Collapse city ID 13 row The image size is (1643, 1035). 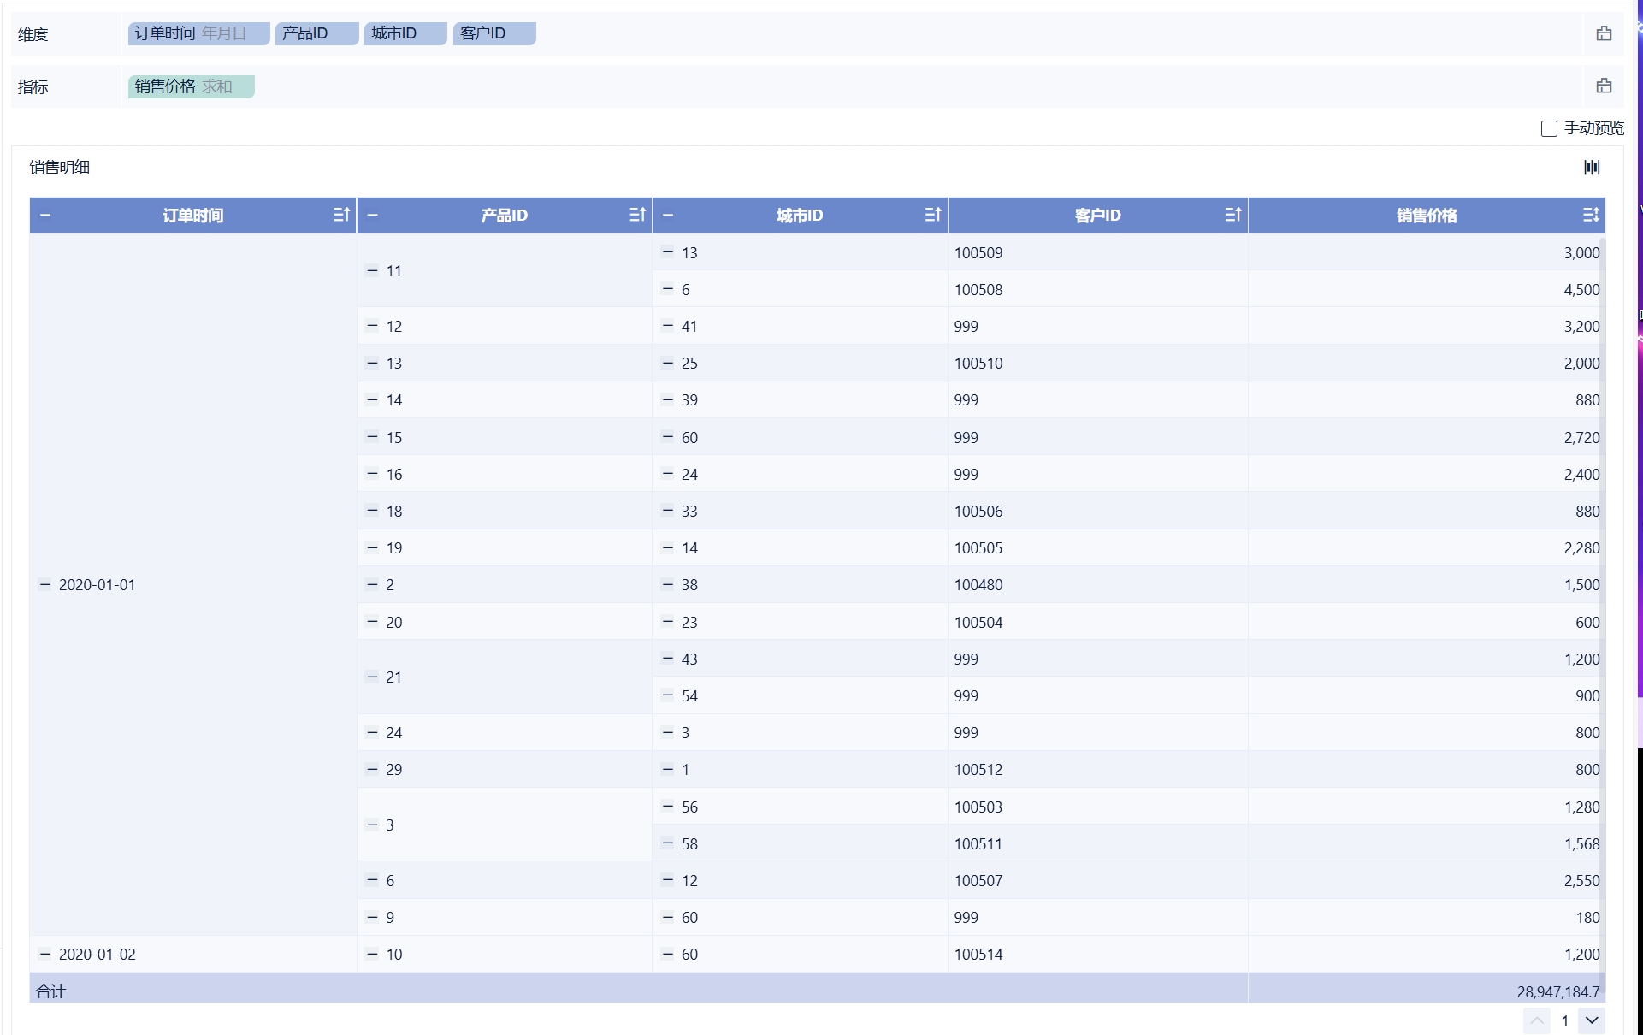pyautogui.click(x=668, y=252)
